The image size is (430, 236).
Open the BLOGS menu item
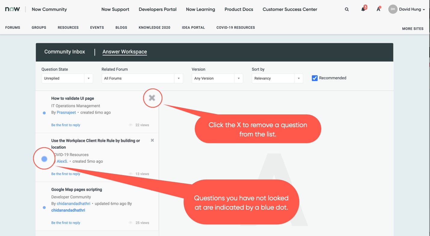pyautogui.click(x=121, y=28)
